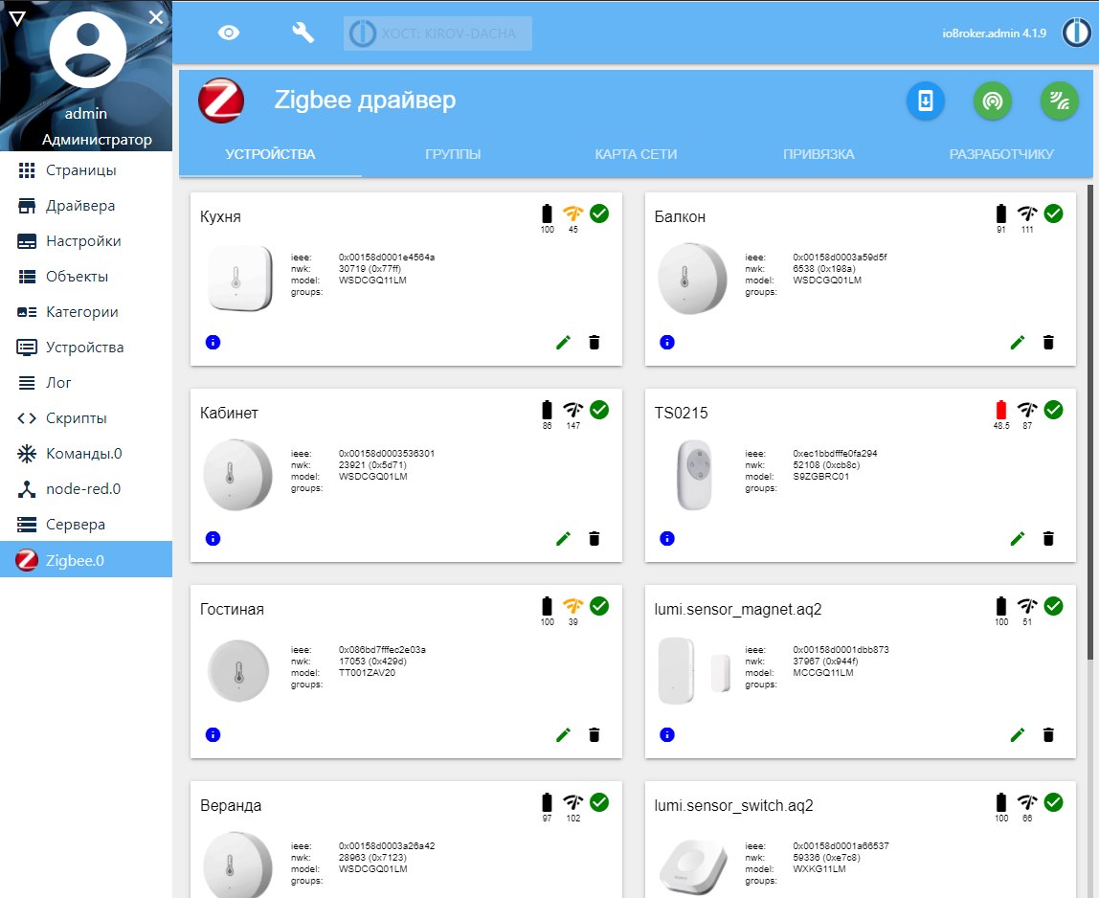Image resolution: width=1099 pixels, height=898 pixels.
Task: Click the TS0215 remote thumbnail image
Action: tap(694, 475)
